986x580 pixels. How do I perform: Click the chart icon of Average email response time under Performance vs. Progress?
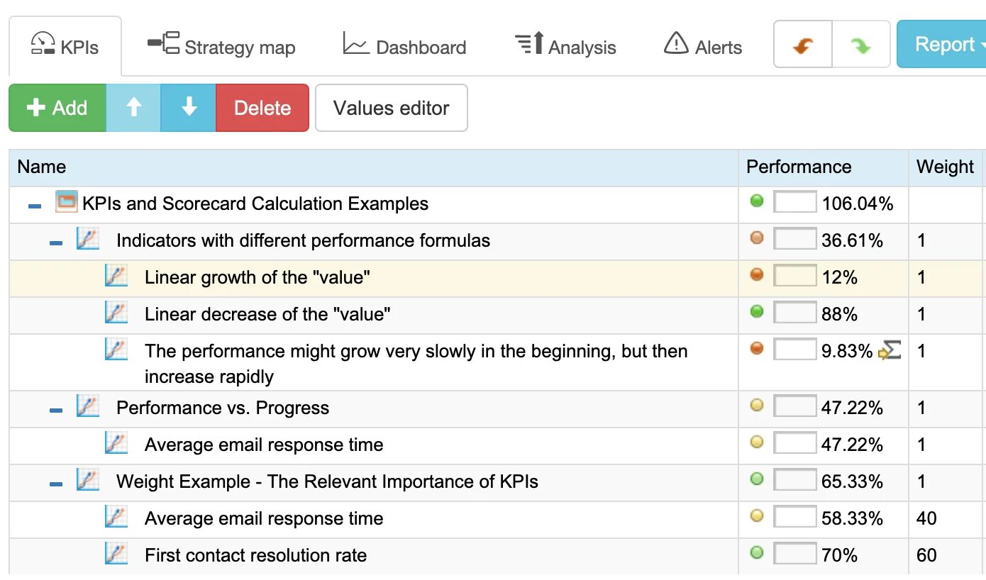click(116, 443)
